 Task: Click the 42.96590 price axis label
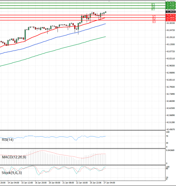click(170, 66)
